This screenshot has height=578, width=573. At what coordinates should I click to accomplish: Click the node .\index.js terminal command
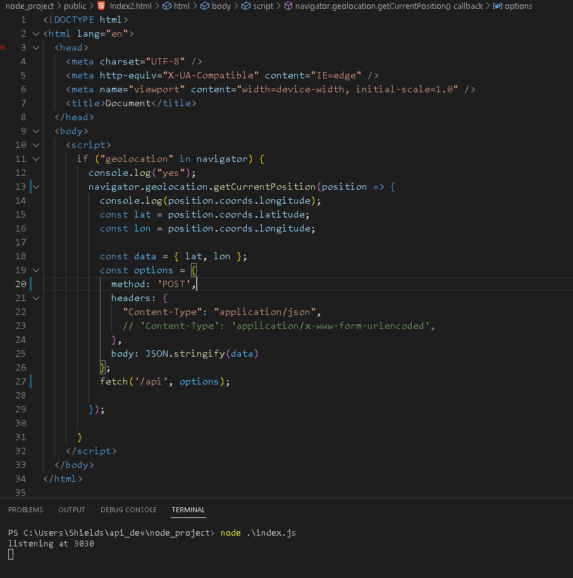[x=258, y=533]
